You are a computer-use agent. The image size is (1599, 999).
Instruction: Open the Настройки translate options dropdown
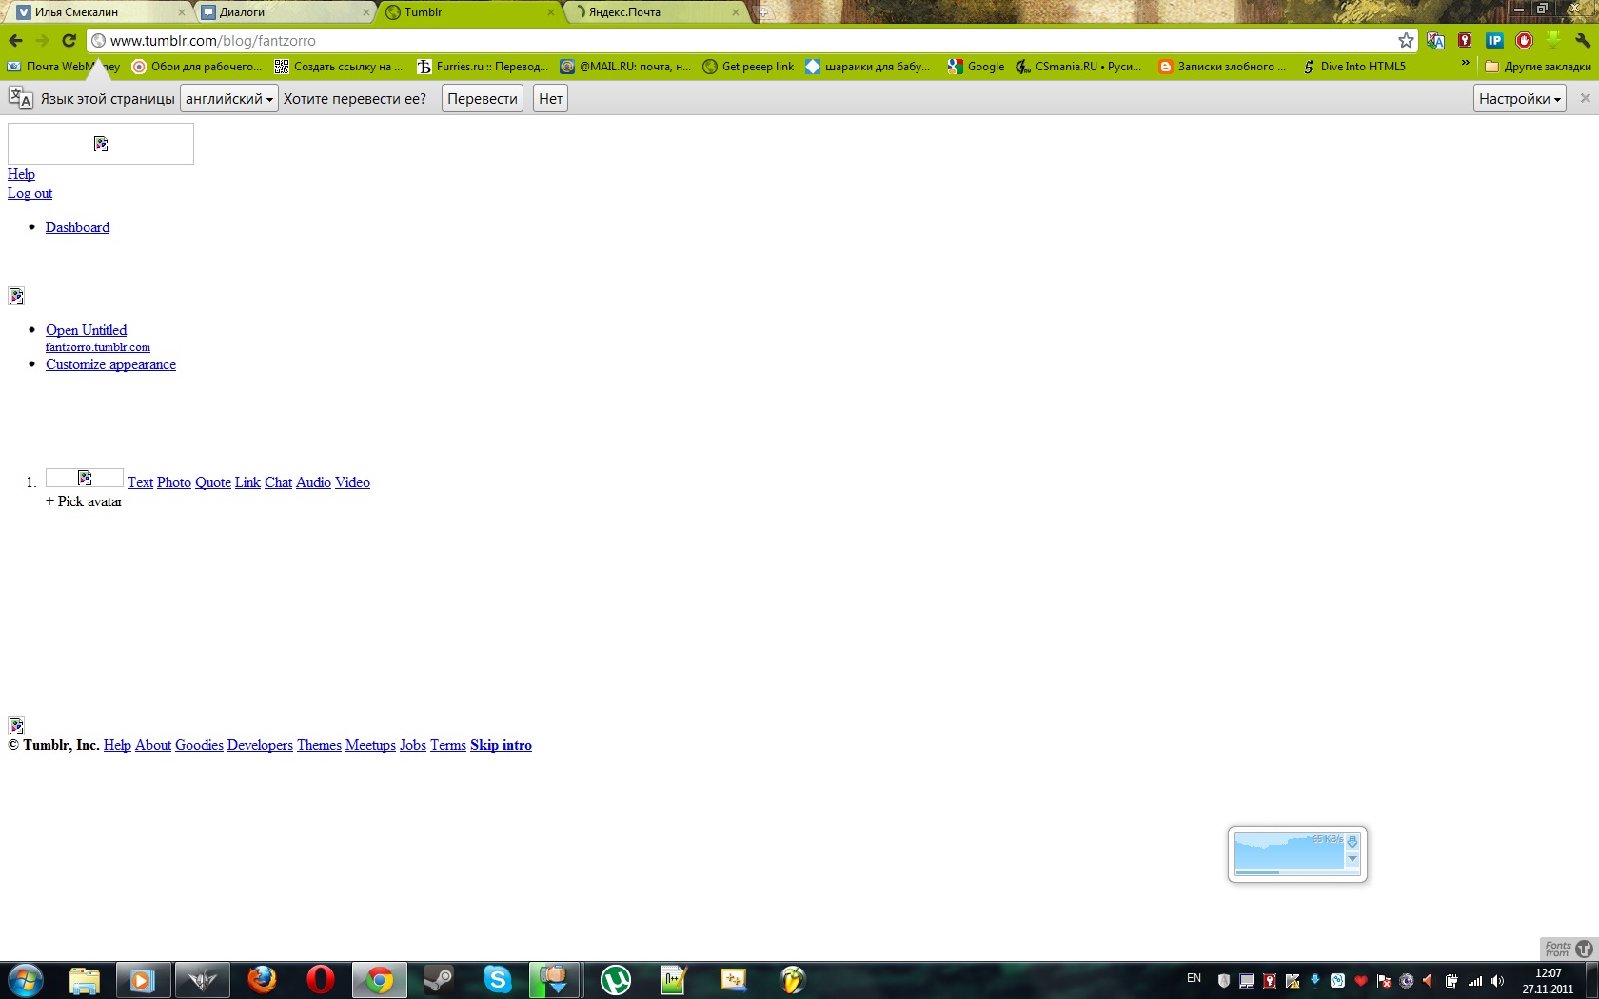(1520, 99)
